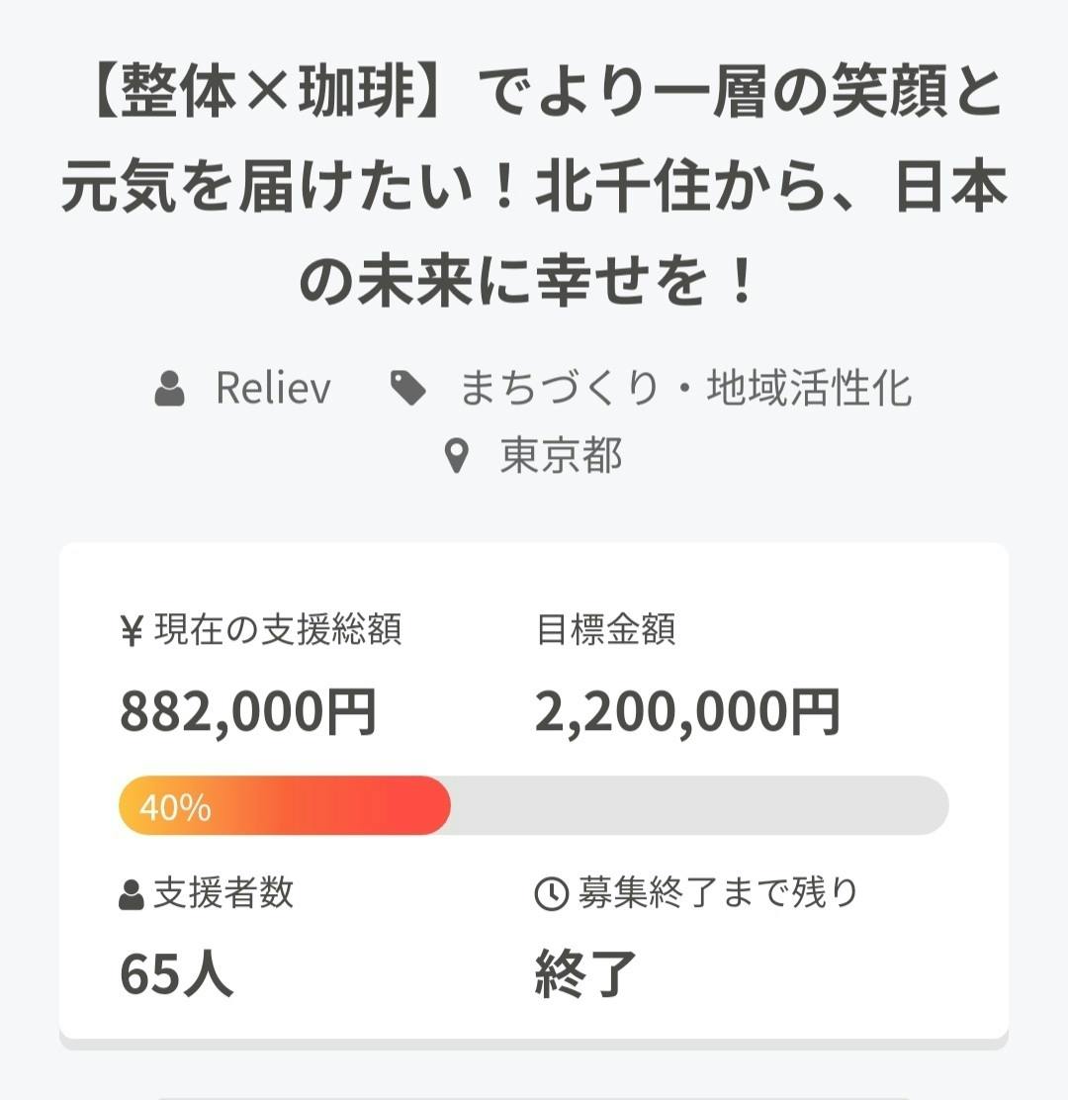Click the 支援者数 label
Viewport: 1068px width, 1100px height.
tap(223, 893)
